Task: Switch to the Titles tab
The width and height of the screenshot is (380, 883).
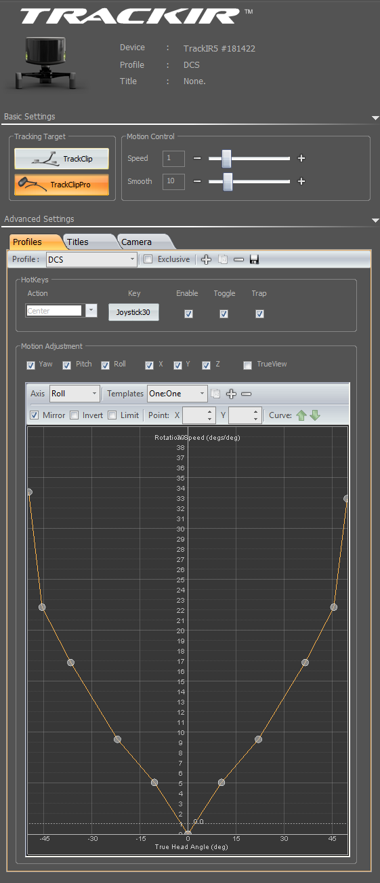Action: [88, 242]
